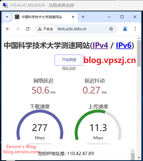The width and height of the screenshot is (143, 161).
Task: Click the page scrollbar down arrow
Action: (x=139, y=158)
